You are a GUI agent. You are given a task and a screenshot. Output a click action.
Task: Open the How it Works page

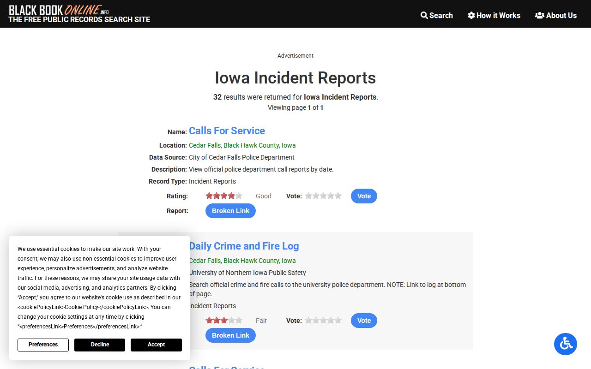[x=494, y=15]
